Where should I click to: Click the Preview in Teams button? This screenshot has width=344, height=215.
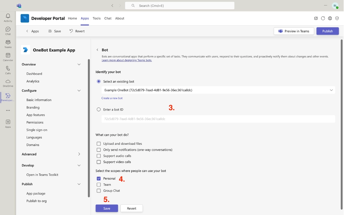pyautogui.click(x=294, y=31)
